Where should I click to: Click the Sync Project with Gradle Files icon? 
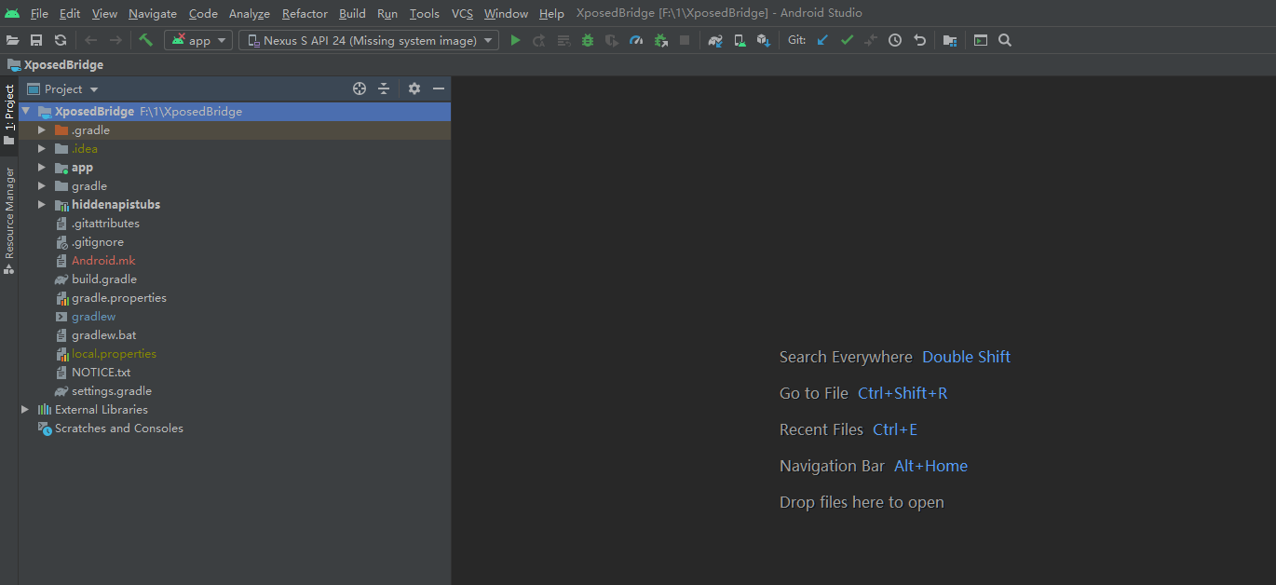click(x=715, y=40)
